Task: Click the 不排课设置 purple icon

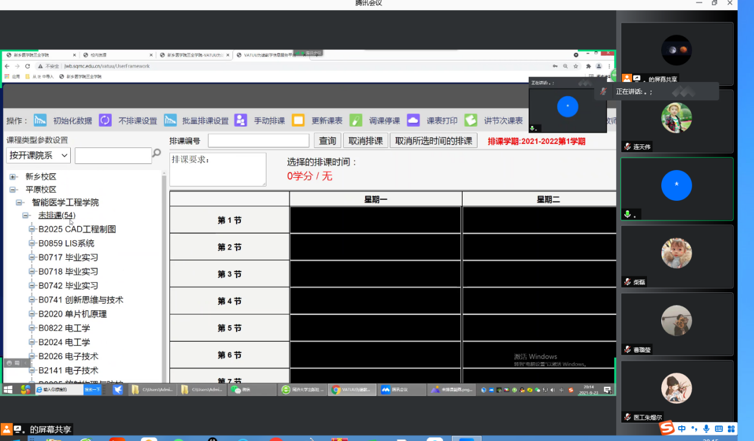Action: pos(105,121)
